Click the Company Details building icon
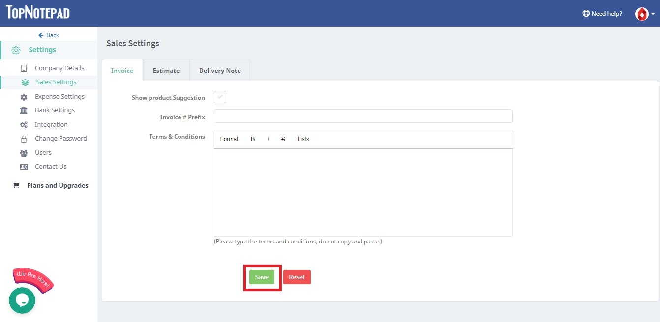Image resolution: width=660 pixels, height=322 pixels. click(24, 68)
